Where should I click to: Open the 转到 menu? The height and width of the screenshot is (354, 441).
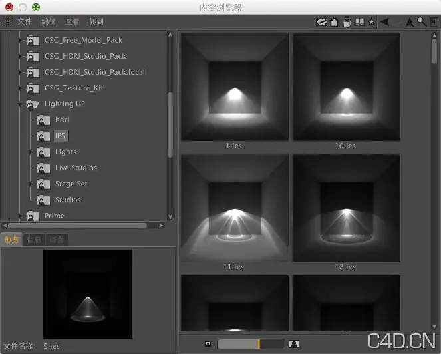[96, 21]
